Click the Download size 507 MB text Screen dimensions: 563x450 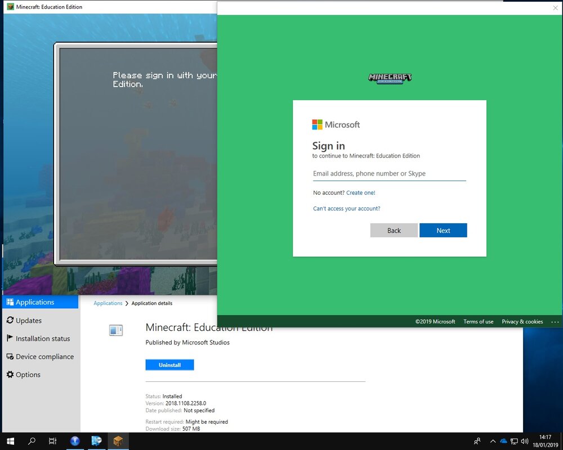click(173, 429)
